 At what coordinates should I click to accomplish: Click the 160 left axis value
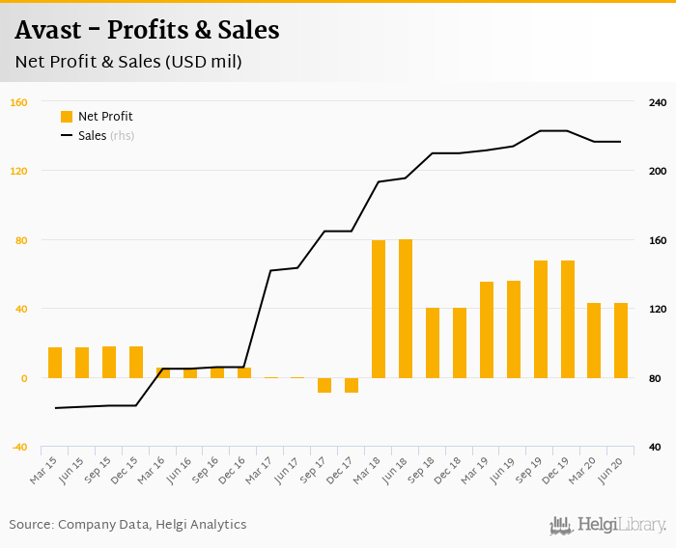pyautogui.click(x=19, y=102)
